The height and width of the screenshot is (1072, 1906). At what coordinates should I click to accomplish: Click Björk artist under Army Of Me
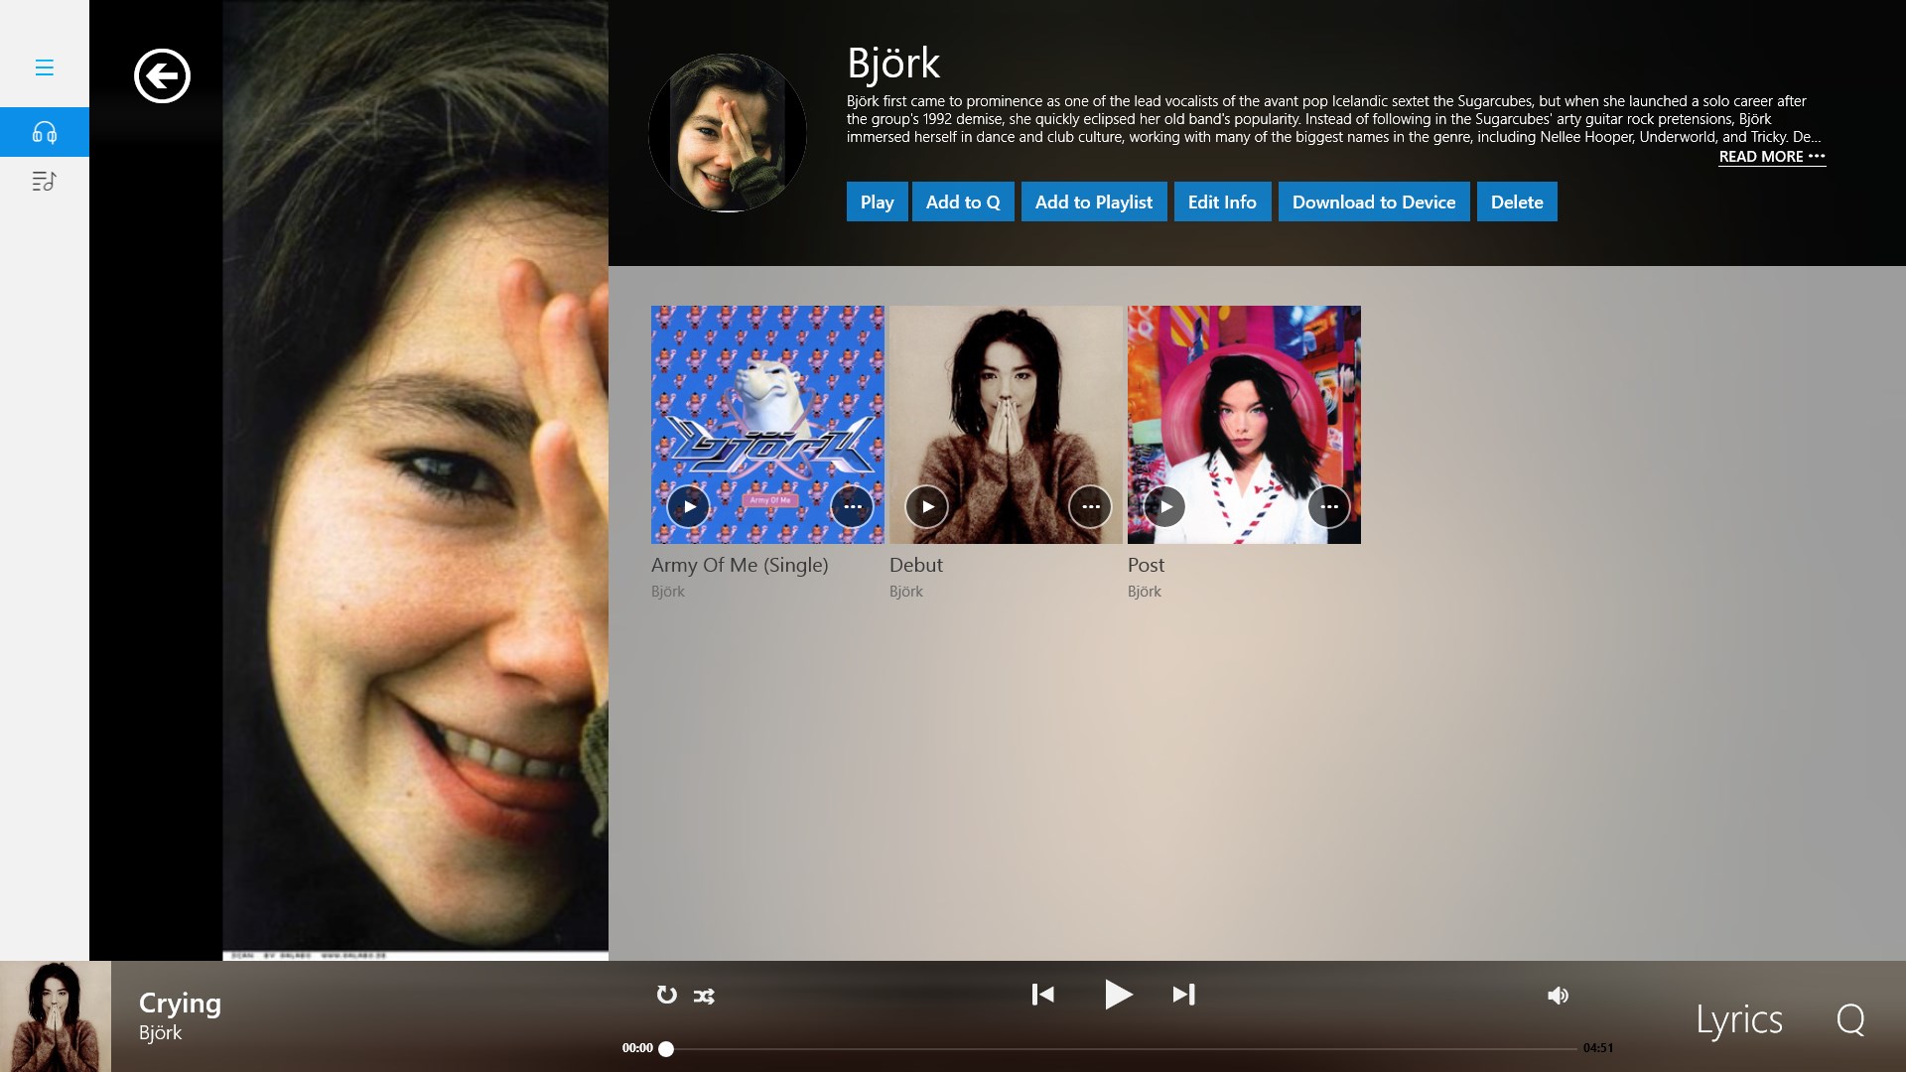point(668,592)
